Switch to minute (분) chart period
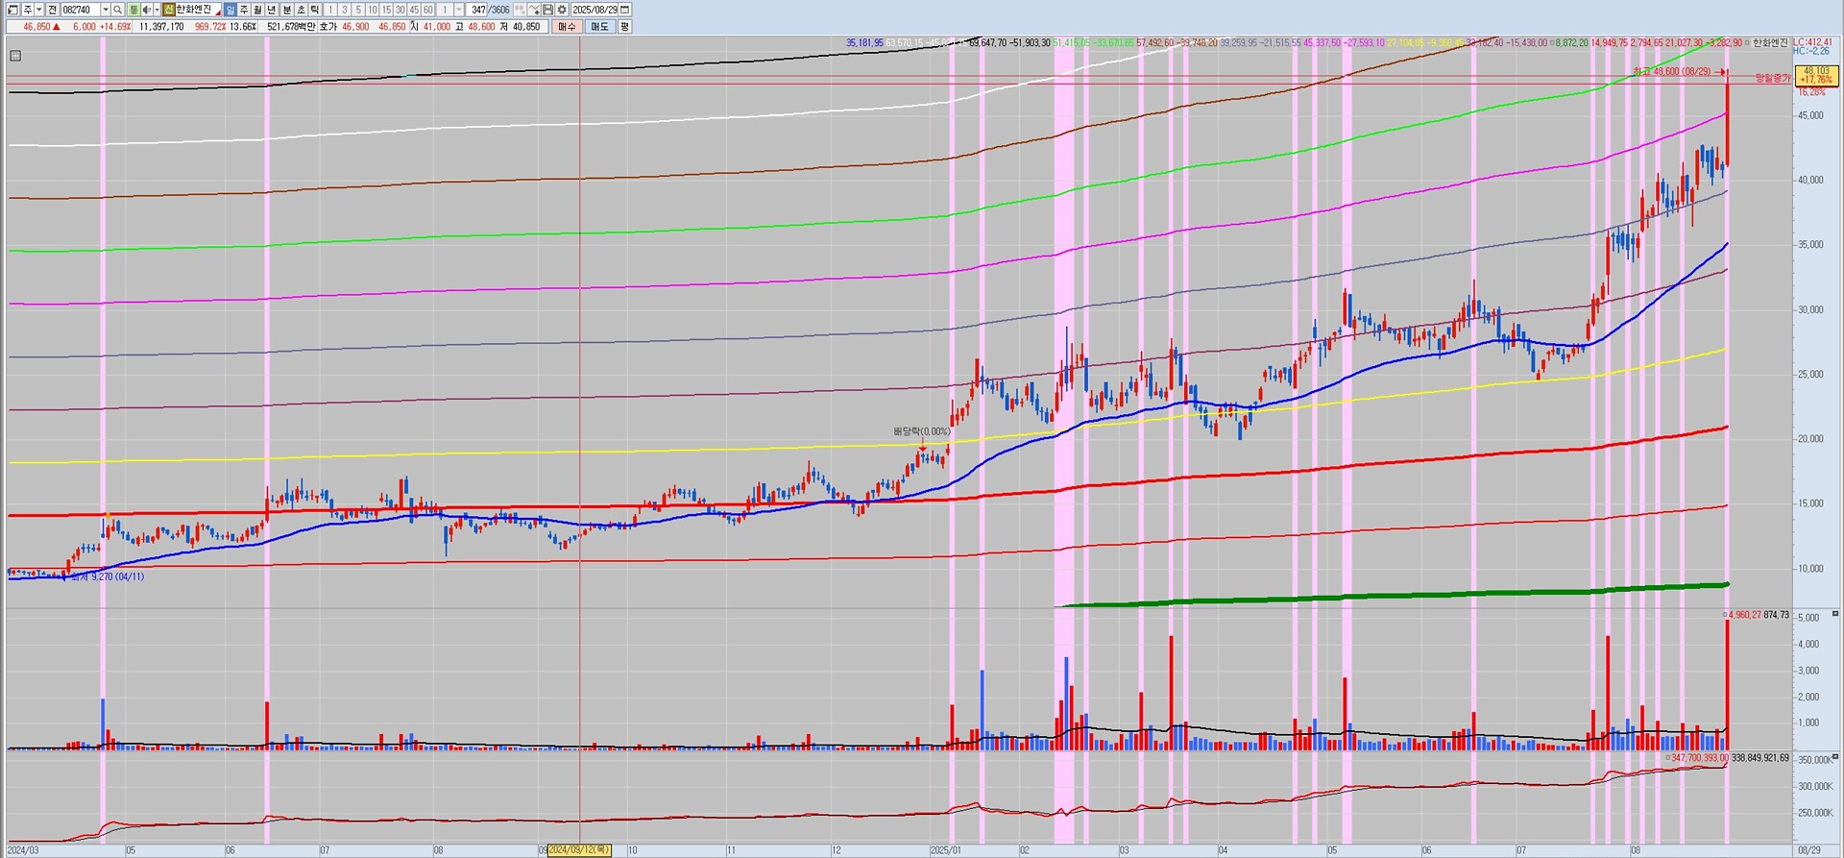1844x858 pixels. coord(286,10)
